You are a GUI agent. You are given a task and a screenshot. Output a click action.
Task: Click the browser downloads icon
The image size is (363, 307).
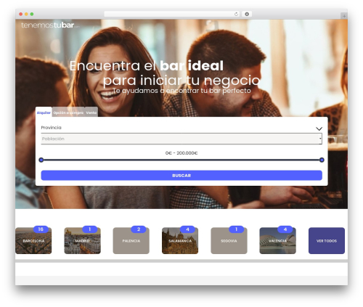(x=247, y=14)
